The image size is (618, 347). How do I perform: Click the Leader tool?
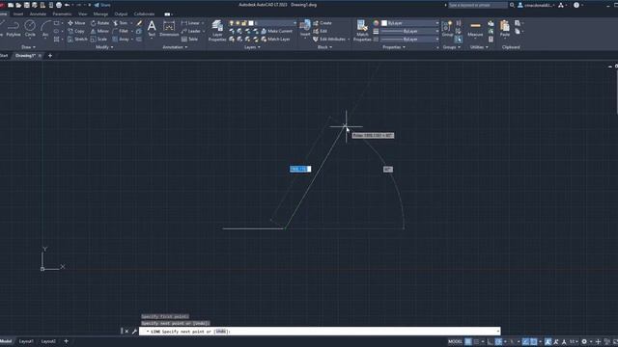(x=191, y=31)
